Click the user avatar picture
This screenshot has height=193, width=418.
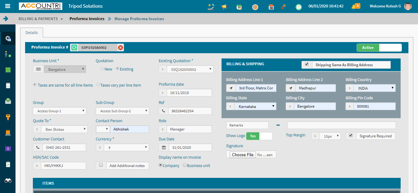coord(408,6)
